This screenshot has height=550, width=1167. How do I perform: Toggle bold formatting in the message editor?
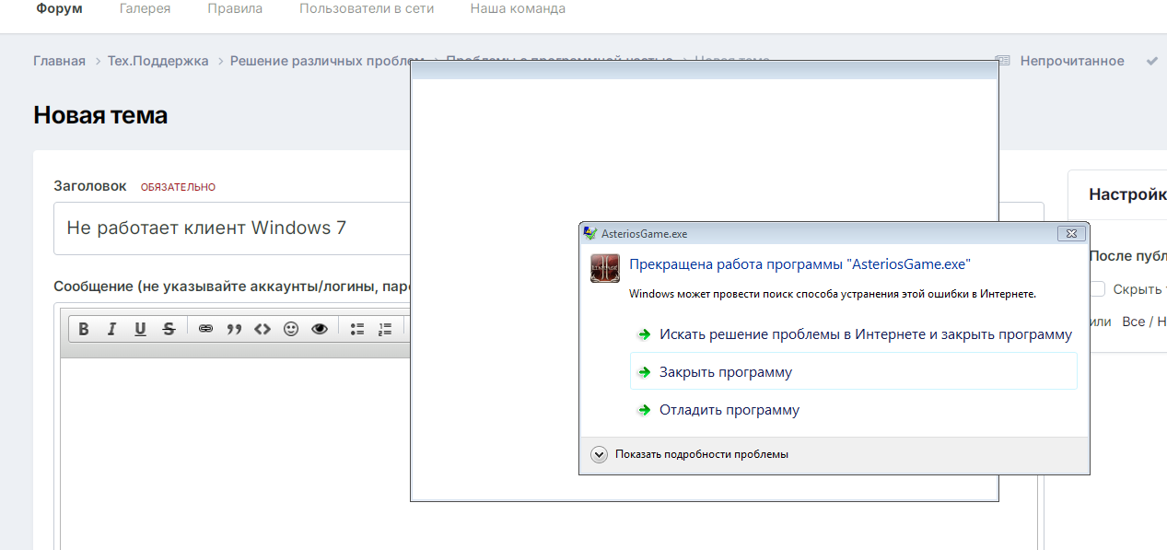(84, 329)
